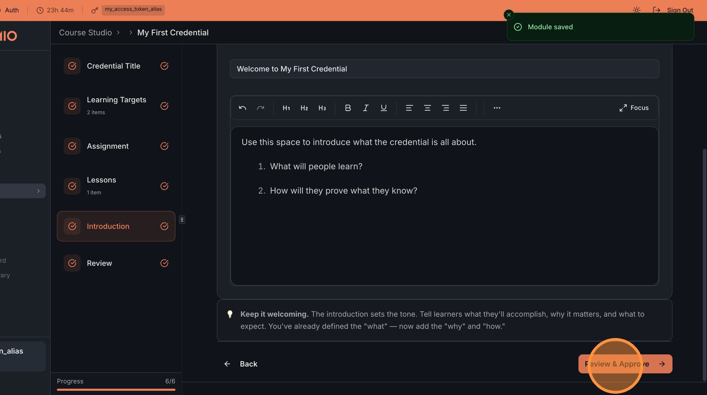Click Assignment step completion checkmark
The image size is (707, 395).
[x=164, y=146]
